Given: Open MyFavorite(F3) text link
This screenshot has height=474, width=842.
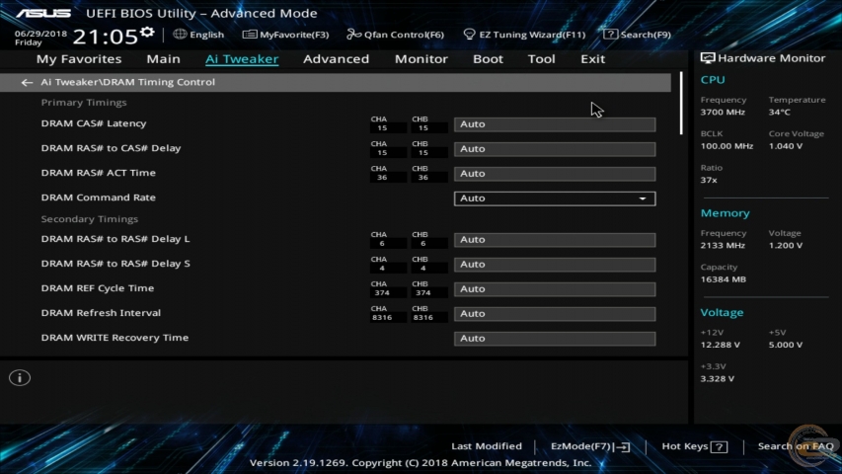Looking at the screenshot, I should 294,35.
